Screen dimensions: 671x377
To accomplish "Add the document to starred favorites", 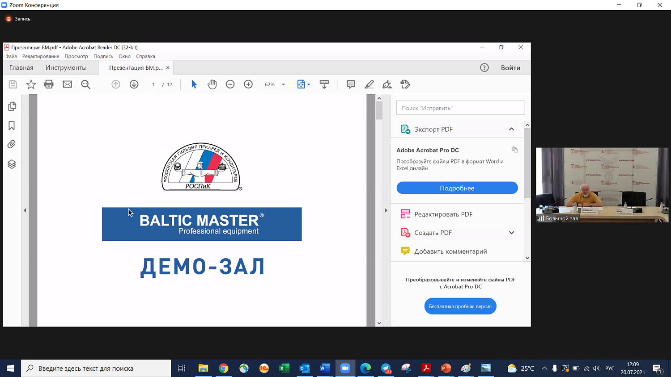I will click(x=31, y=84).
